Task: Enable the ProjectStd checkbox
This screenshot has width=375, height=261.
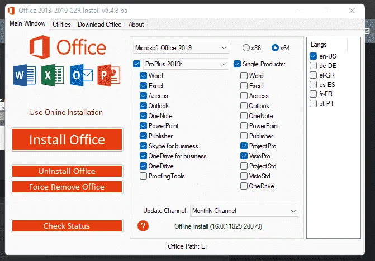Action: [x=244, y=166]
